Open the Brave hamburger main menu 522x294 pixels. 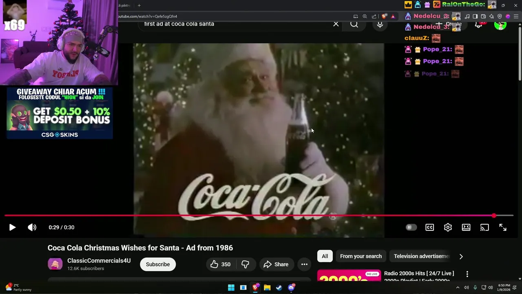tap(516, 16)
